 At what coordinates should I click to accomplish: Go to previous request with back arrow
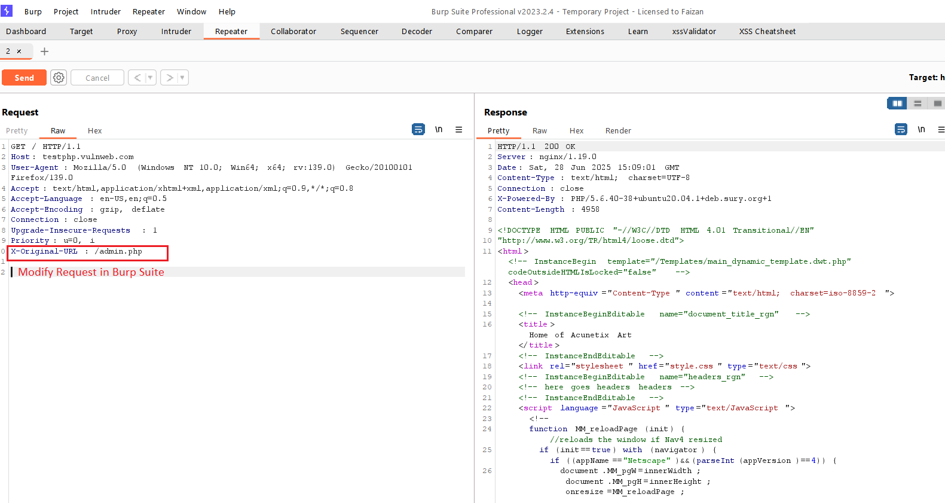tap(137, 78)
